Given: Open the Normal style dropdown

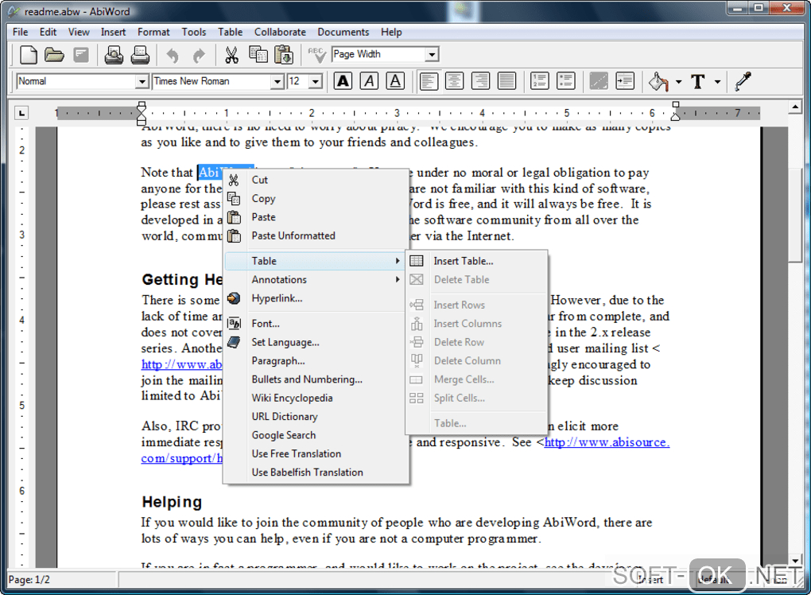Looking at the screenshot, I should click(x=142, y=81).
